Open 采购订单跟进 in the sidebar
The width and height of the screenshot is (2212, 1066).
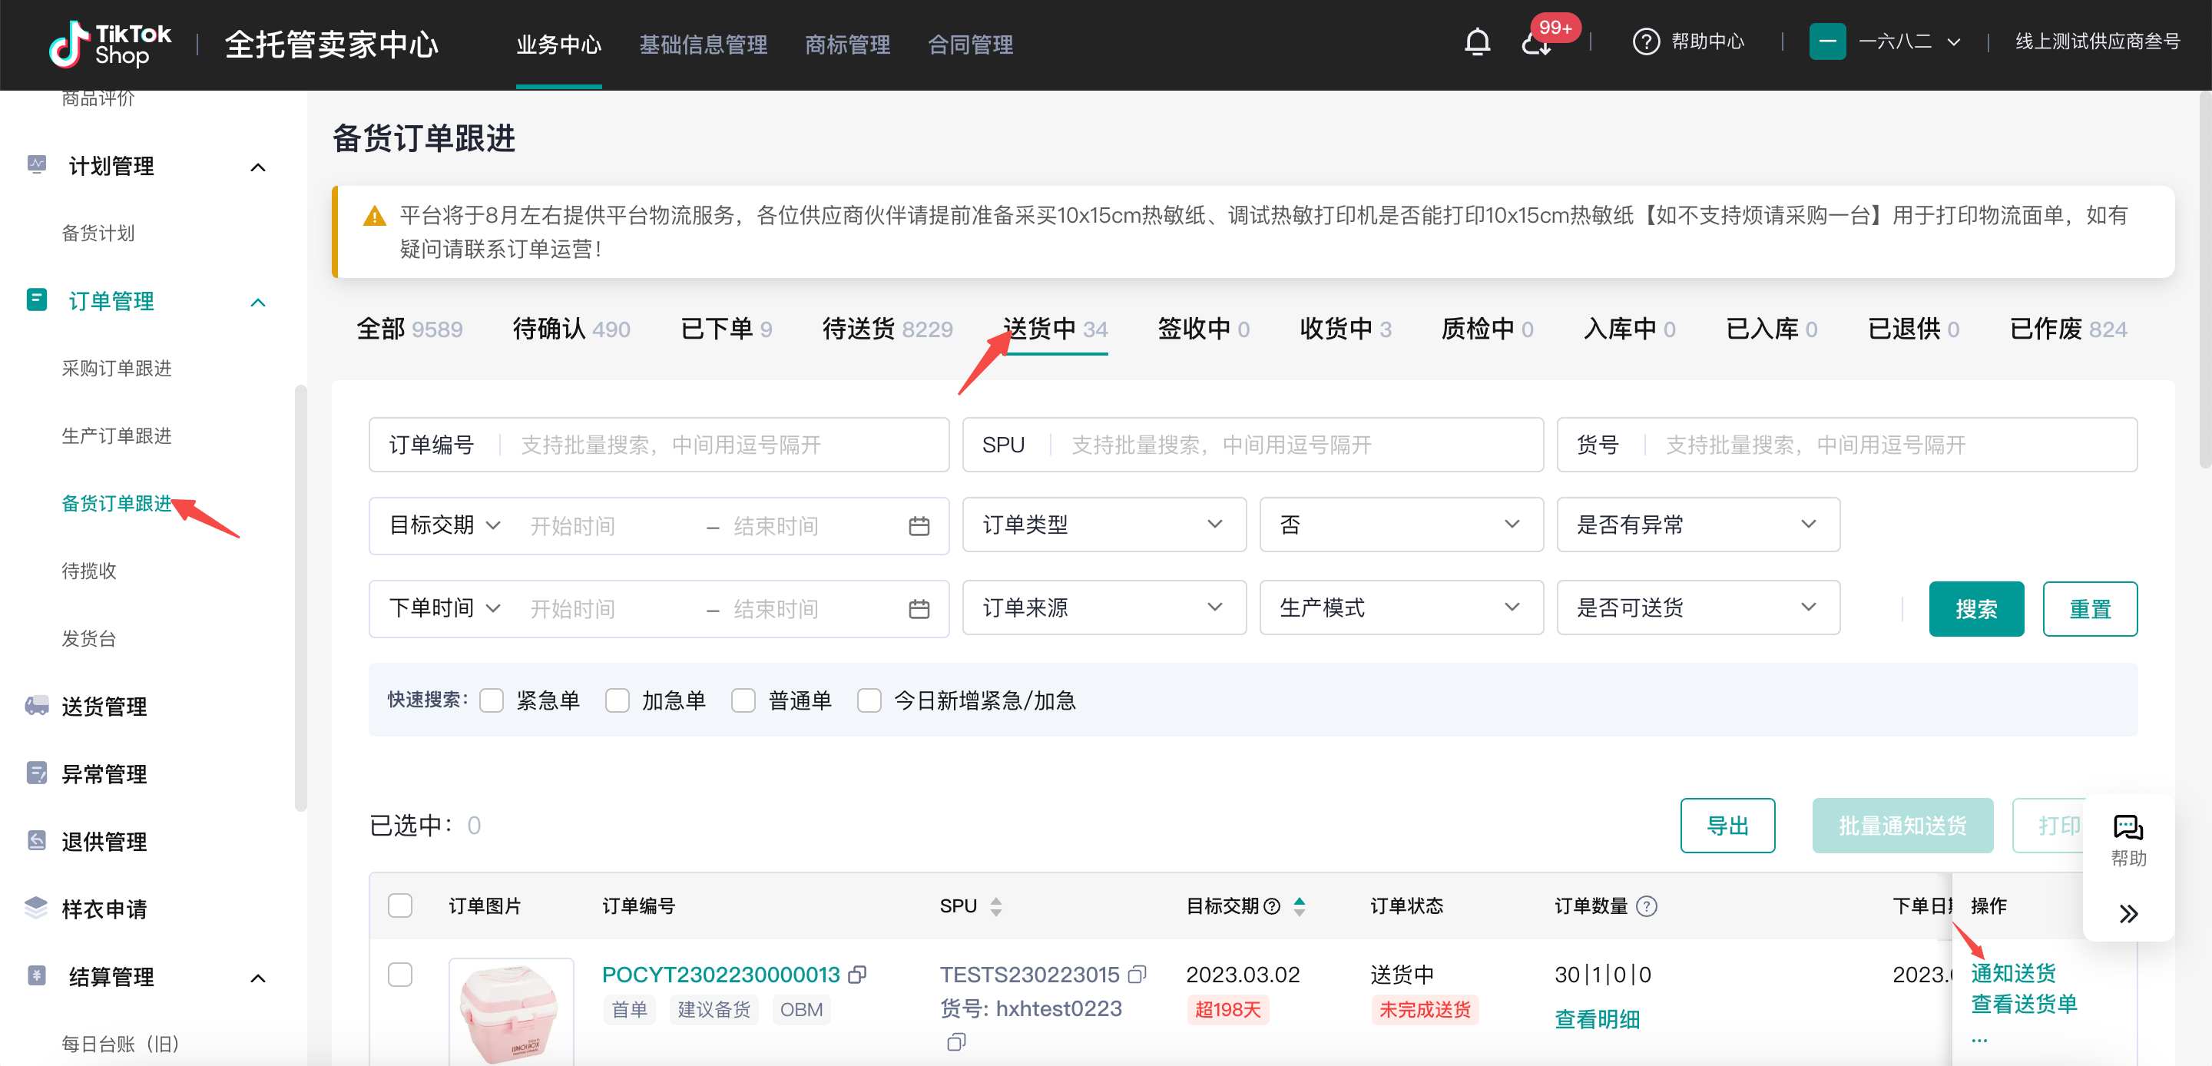coord(116,369)
